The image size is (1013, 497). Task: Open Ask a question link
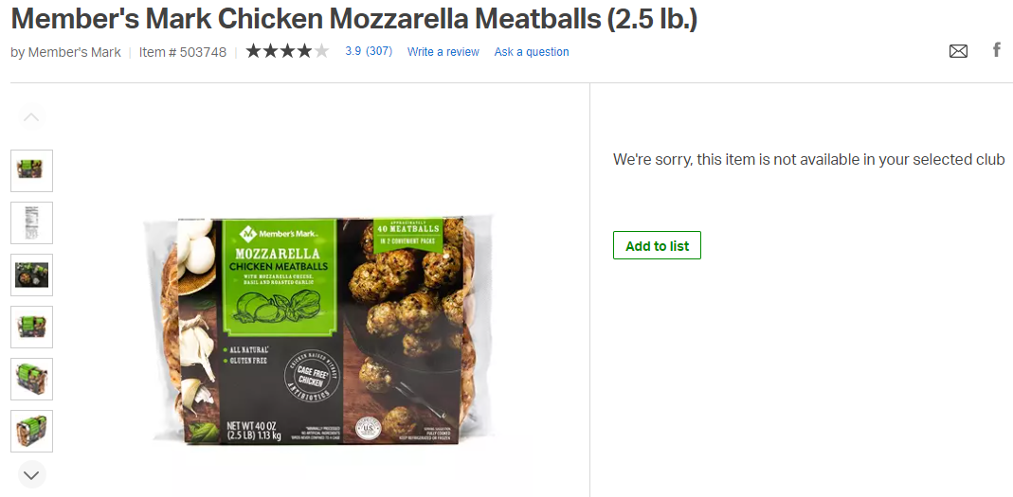532,52
